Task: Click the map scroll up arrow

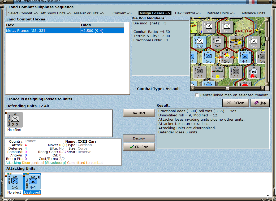Action: [x=267, y=19]
